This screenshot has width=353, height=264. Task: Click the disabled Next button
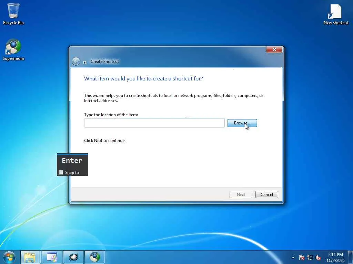(x=241, y=195)
